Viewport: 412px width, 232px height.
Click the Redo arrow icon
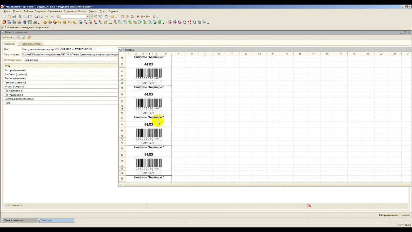pos(52,17)
